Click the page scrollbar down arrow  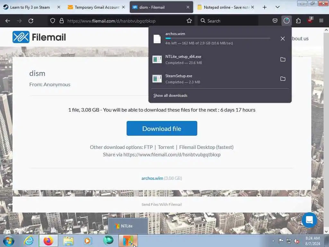(x=326, y=232)
